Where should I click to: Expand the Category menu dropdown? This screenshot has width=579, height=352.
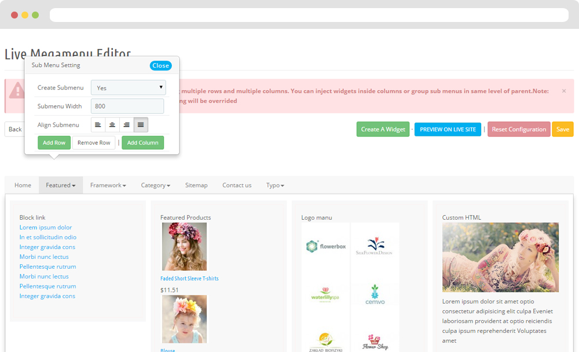point(155,186)
